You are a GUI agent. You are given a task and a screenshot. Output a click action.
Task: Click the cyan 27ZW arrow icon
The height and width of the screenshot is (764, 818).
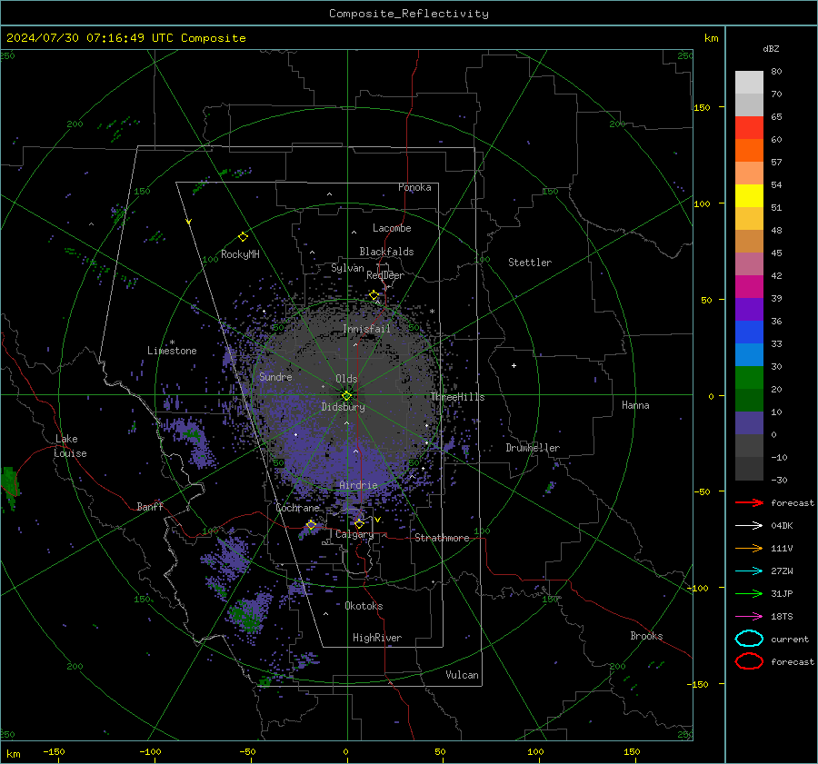[749, 571]
